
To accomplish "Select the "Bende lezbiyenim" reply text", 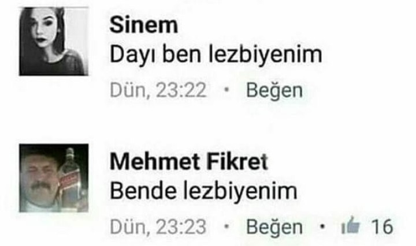I will [x=203, y=191].
